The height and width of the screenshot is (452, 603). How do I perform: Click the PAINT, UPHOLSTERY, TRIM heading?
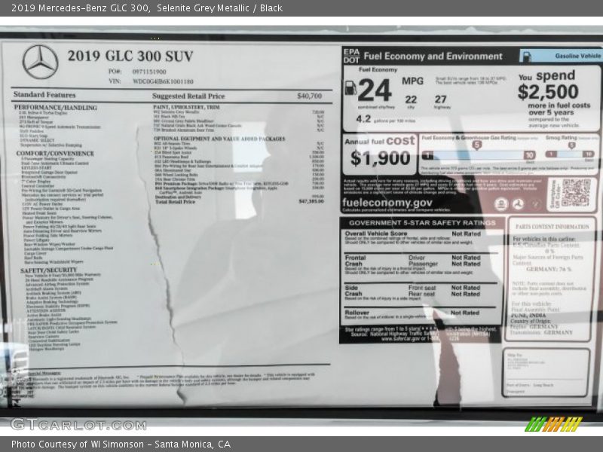186,107
